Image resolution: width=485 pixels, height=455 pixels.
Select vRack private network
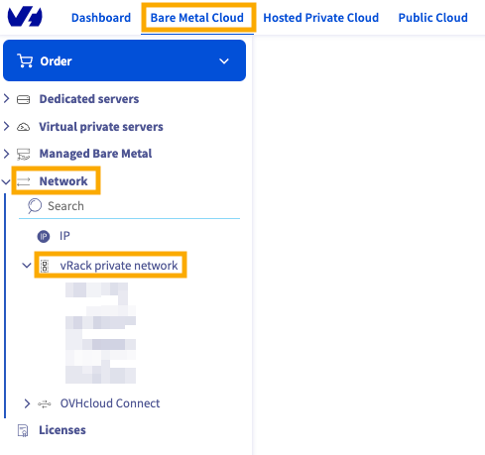point(119,266)
